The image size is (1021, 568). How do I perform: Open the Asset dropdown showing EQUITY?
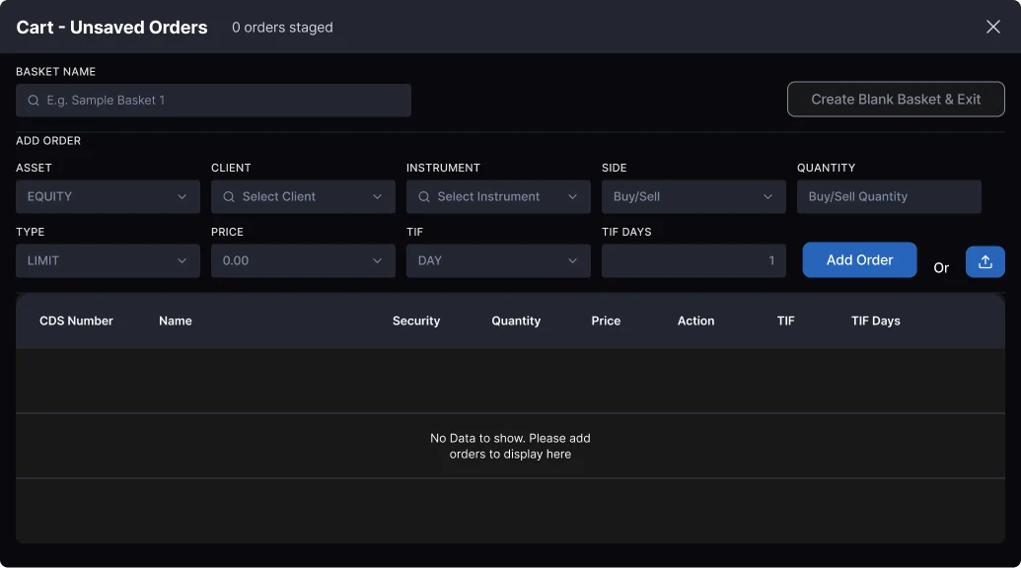pyautogui.click(x=108, y=196)
